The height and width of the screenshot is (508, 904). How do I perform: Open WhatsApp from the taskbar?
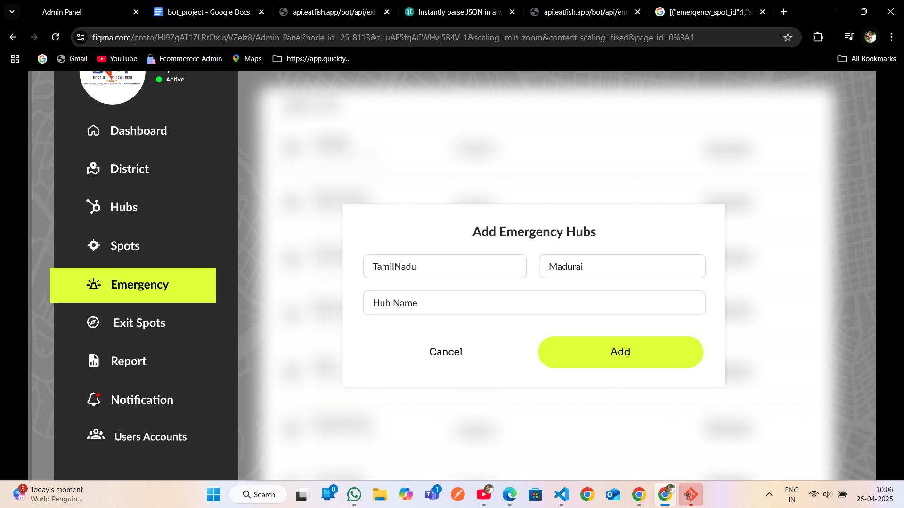click(354, 494)
